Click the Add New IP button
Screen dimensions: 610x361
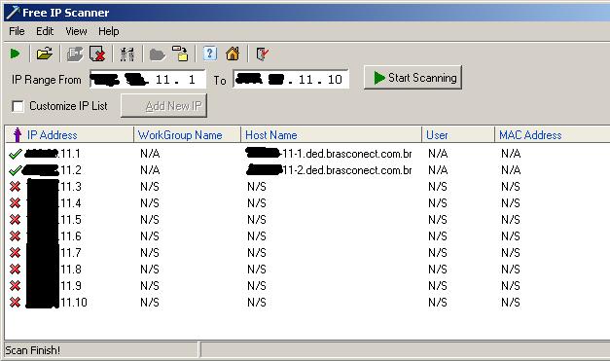point(163,106)
